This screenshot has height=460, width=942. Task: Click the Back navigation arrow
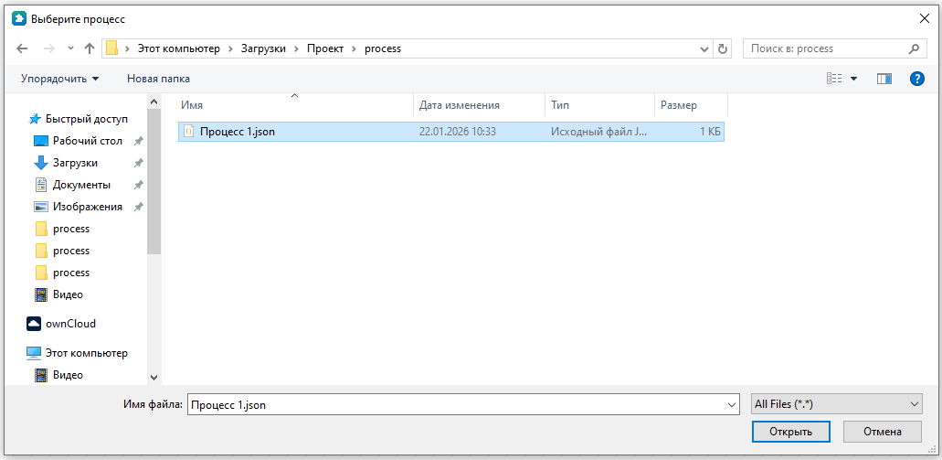coord(22,48)
